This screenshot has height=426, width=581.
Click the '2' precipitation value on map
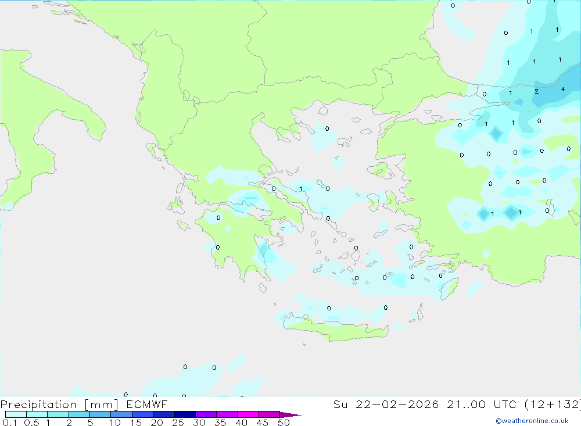[x=536, y=91]
